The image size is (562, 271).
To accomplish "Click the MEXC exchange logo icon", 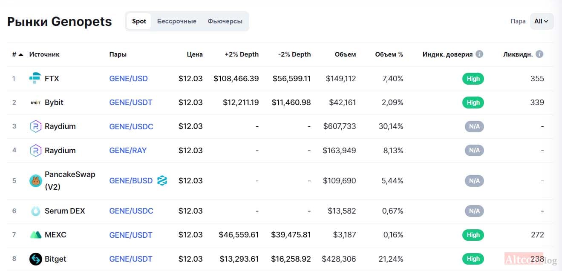I will (x=35, y=235).
